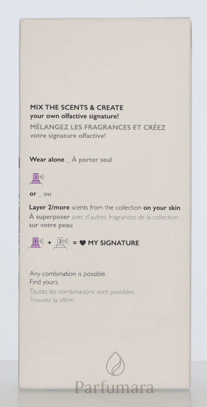Viewport: 207px width, 407px height.
Task: Click the 'Trouvez la vôtre.' text
Action: (52, 300)
